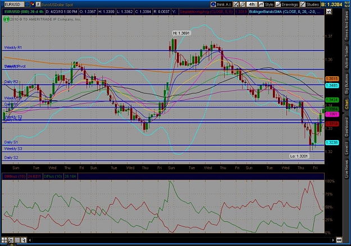Screen dimensions: 351x246
Task: Click the 'C: 1.3384' close value
Action: coord(143,12)
